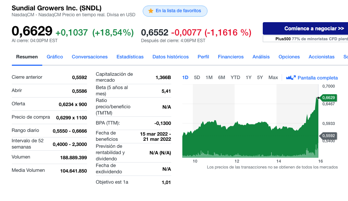Click the main price 0,6629
Image resolution: width=348 pixels, height=201 pixels.
32,31
